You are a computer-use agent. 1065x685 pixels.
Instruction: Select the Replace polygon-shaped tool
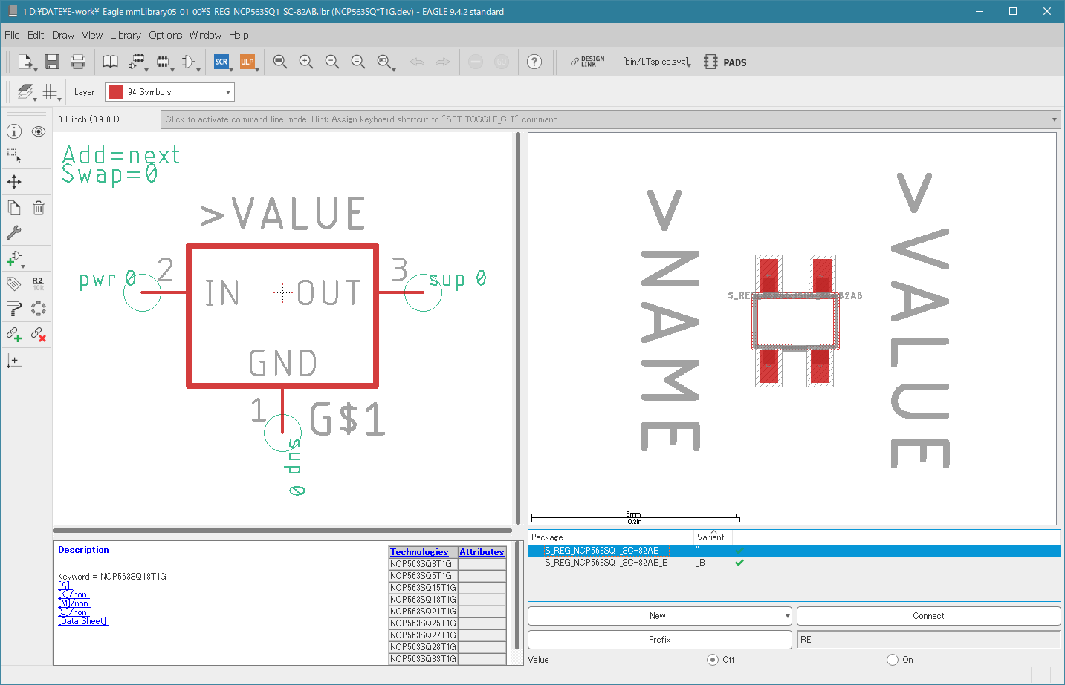pos(39,309)
